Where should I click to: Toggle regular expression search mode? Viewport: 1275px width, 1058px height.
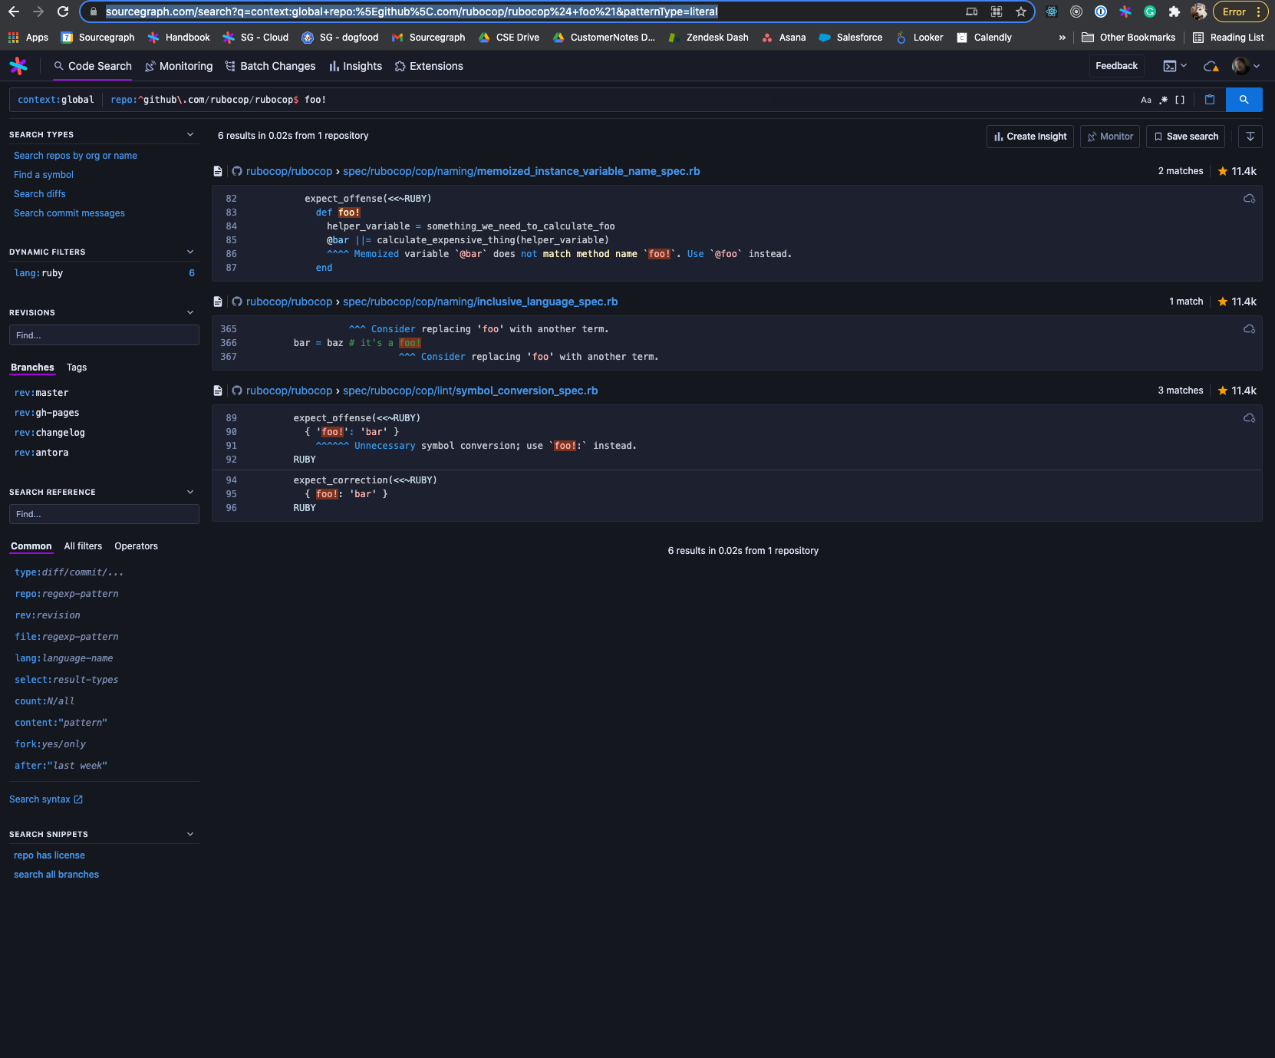point(1163,100)
